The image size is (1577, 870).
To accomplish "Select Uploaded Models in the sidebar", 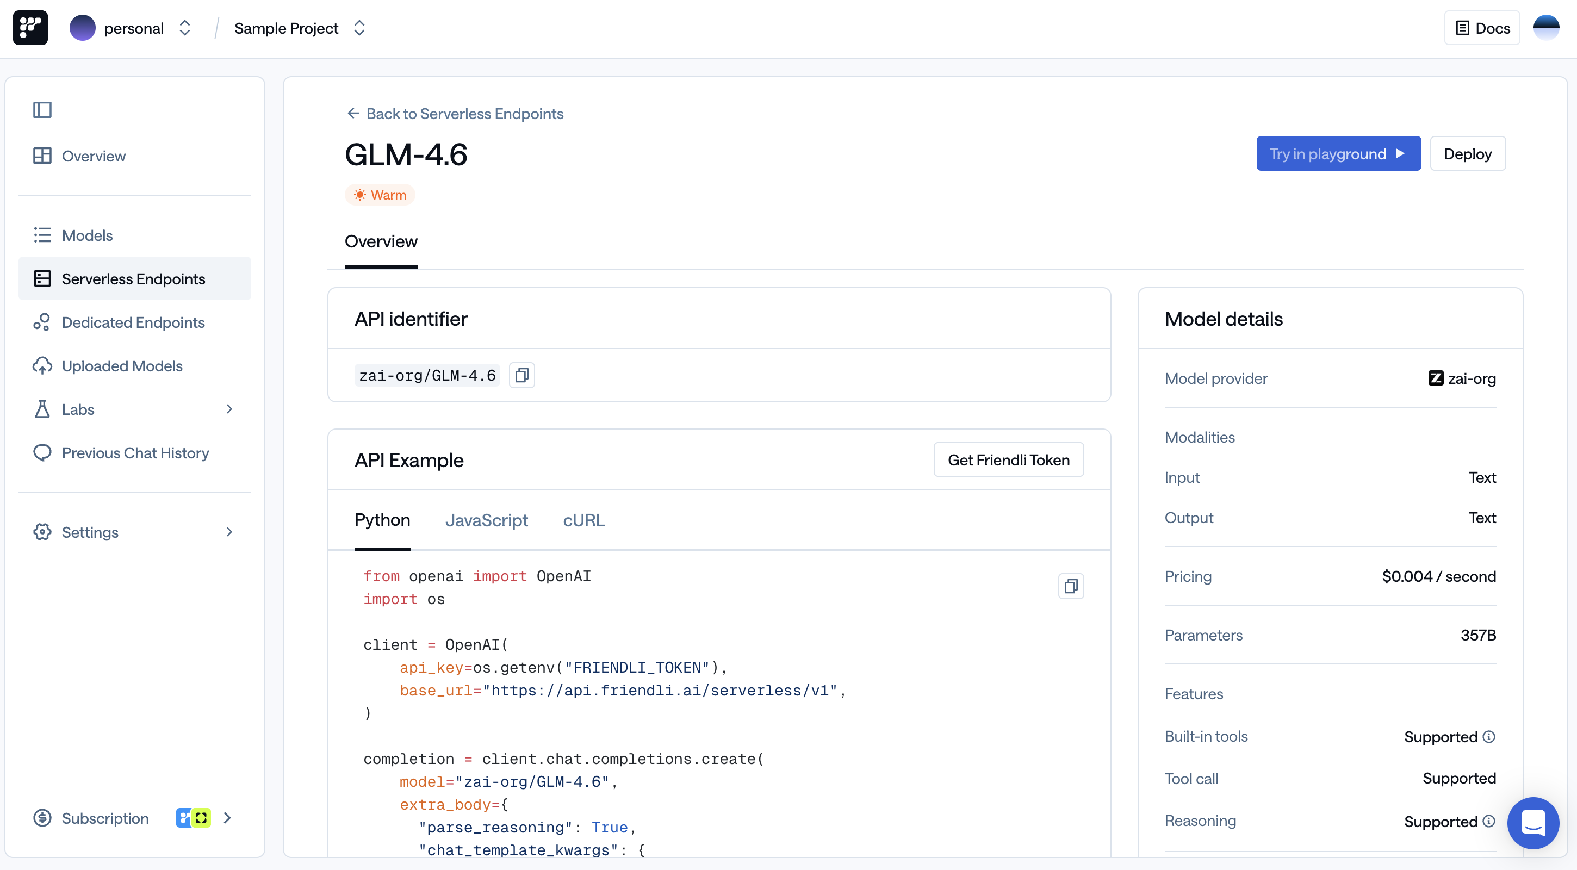I will 122,365.
